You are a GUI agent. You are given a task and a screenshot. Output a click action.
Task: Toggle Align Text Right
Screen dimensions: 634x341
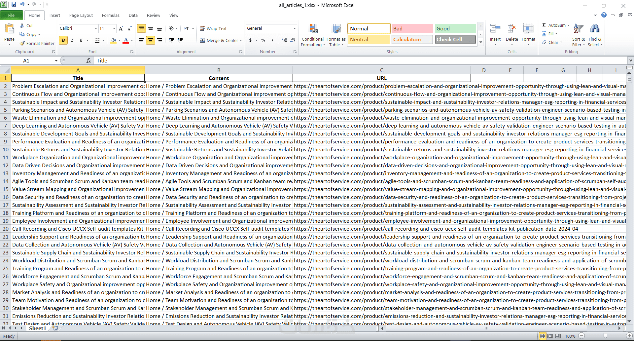pos(159,40)
